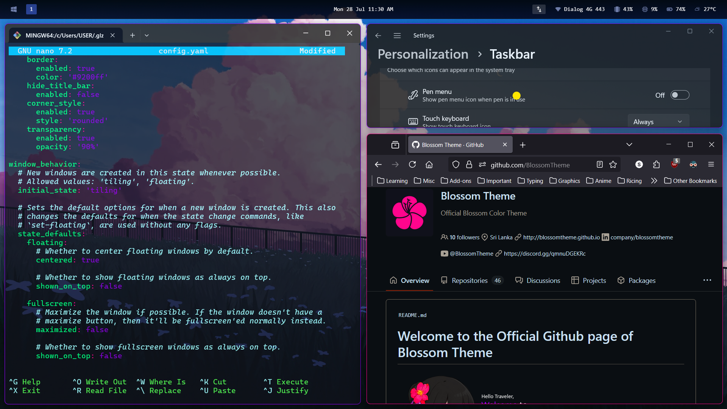Click workspace 1 indicator in top bar
Screen dimensions: 727x409
(31, 9)
